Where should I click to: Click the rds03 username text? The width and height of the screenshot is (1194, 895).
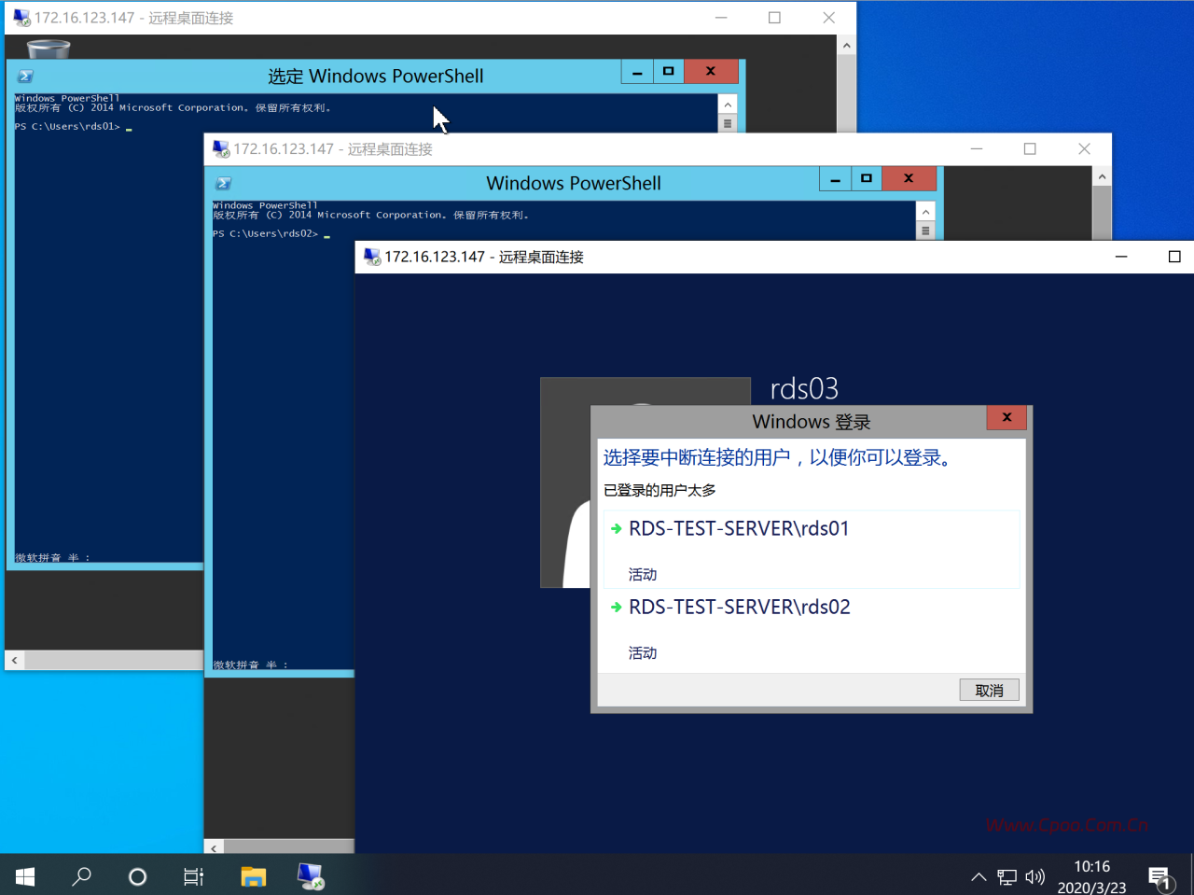click(x=804, y=388)
